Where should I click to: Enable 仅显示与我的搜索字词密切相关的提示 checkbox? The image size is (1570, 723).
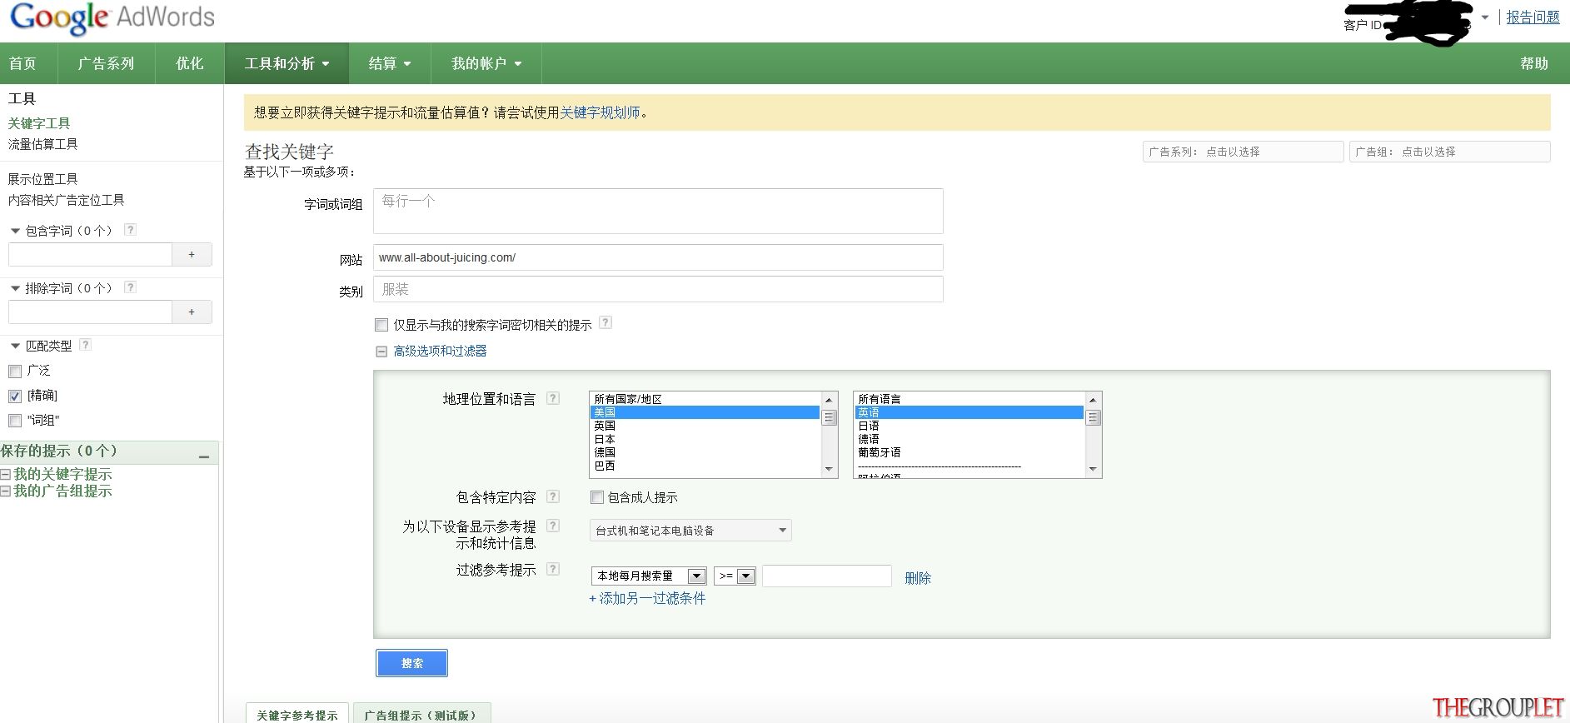tap(381, 325)
